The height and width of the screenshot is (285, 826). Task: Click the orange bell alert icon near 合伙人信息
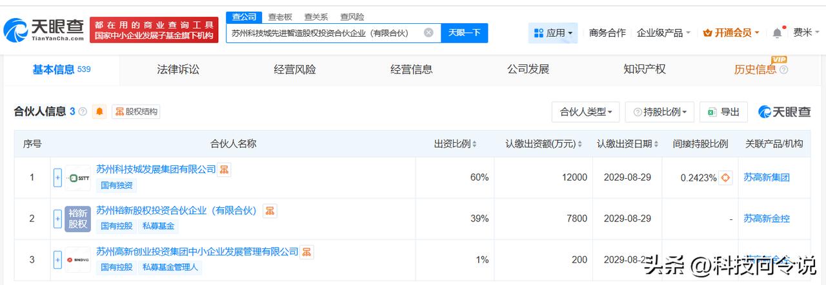99,112
